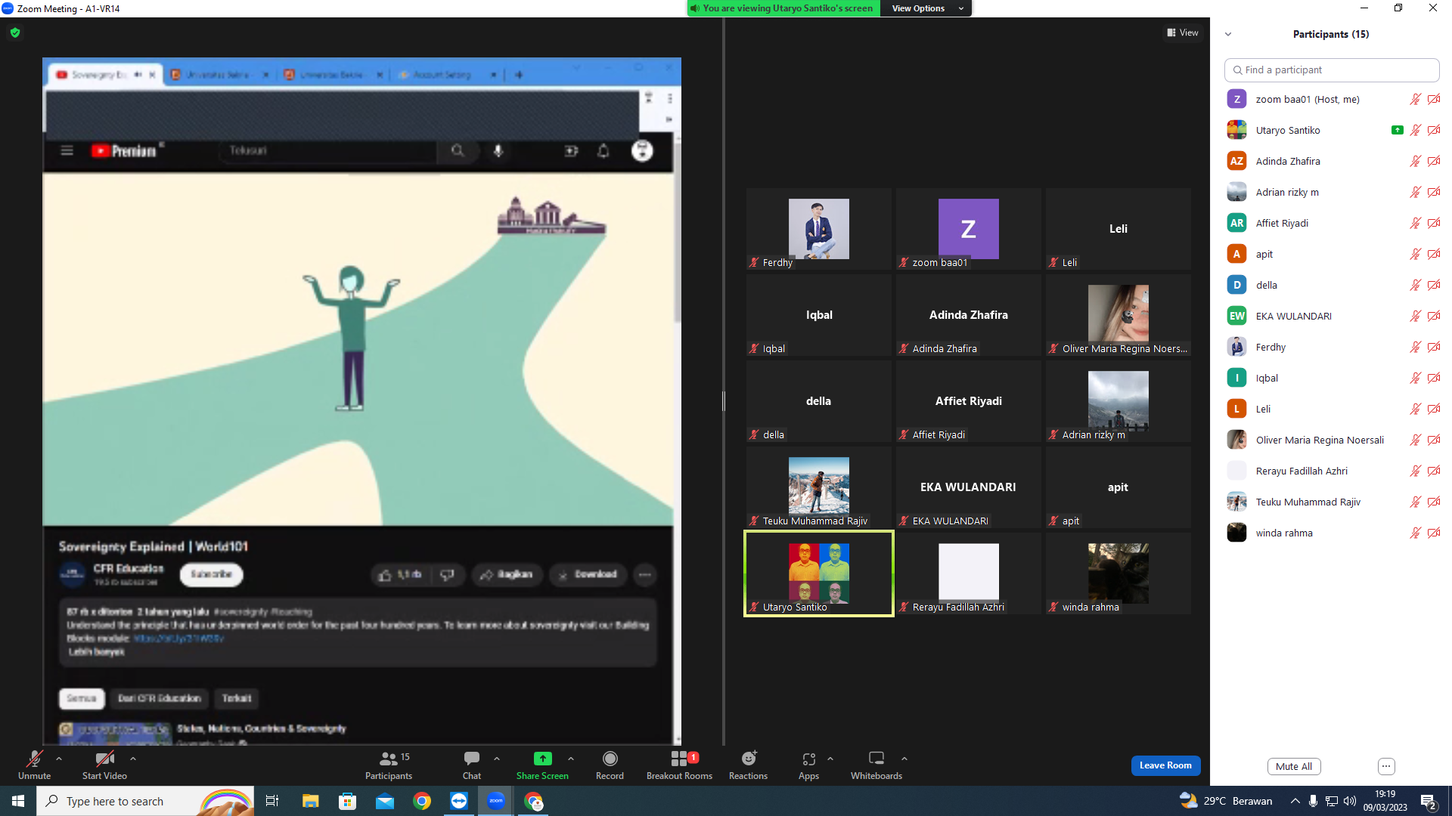Click the YouTube Telusuri search field
Image resolution: width=1452 pixels, height=816 pixels.
329,151
